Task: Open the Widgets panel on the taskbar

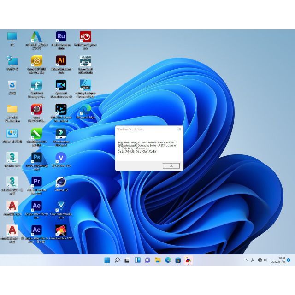Action: click(x=137, y=260)
